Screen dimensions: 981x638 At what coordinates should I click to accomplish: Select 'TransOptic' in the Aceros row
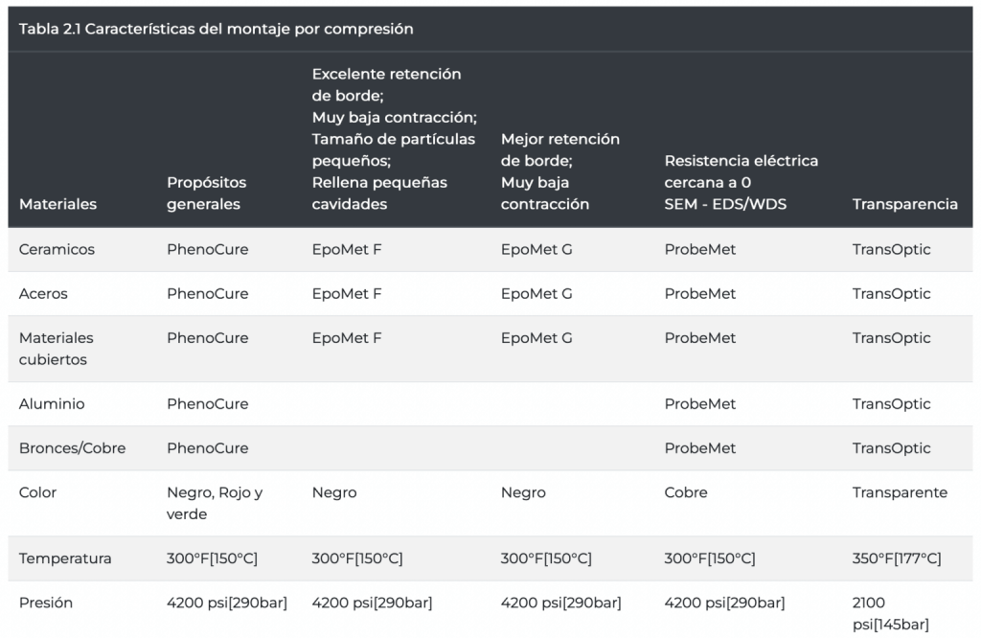[x=892, y=293]
